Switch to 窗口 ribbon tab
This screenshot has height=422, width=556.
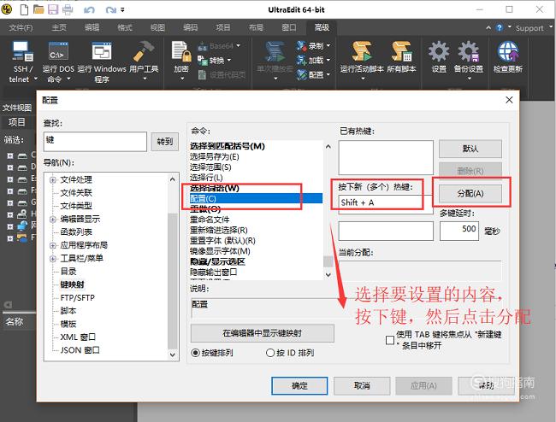pyautogui.click(x=288, y=27)
